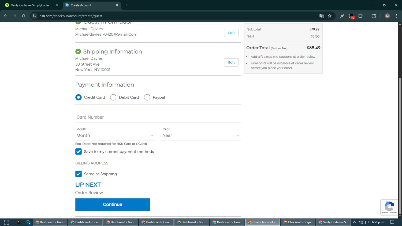
Task: Switch to the Verify Codes — SimplyCodes tab
Action: pyautogui.click(x=30, y=5)
